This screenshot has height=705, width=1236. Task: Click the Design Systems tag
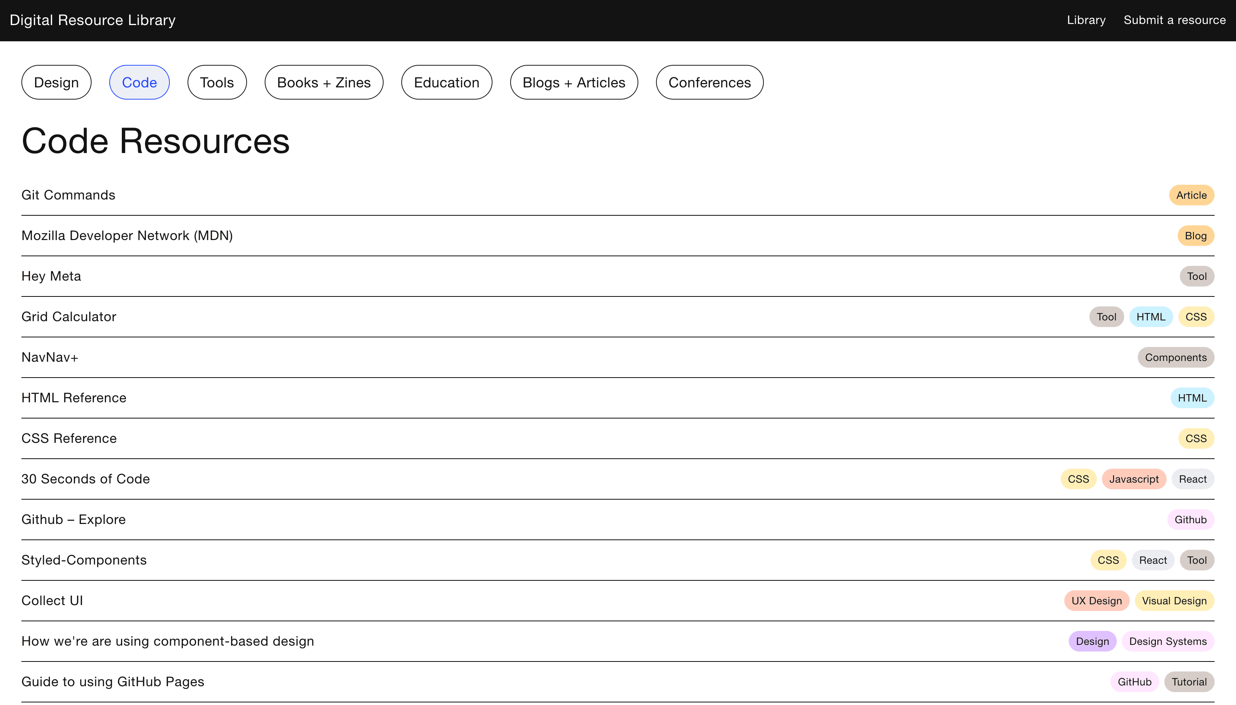(1167, 641)
